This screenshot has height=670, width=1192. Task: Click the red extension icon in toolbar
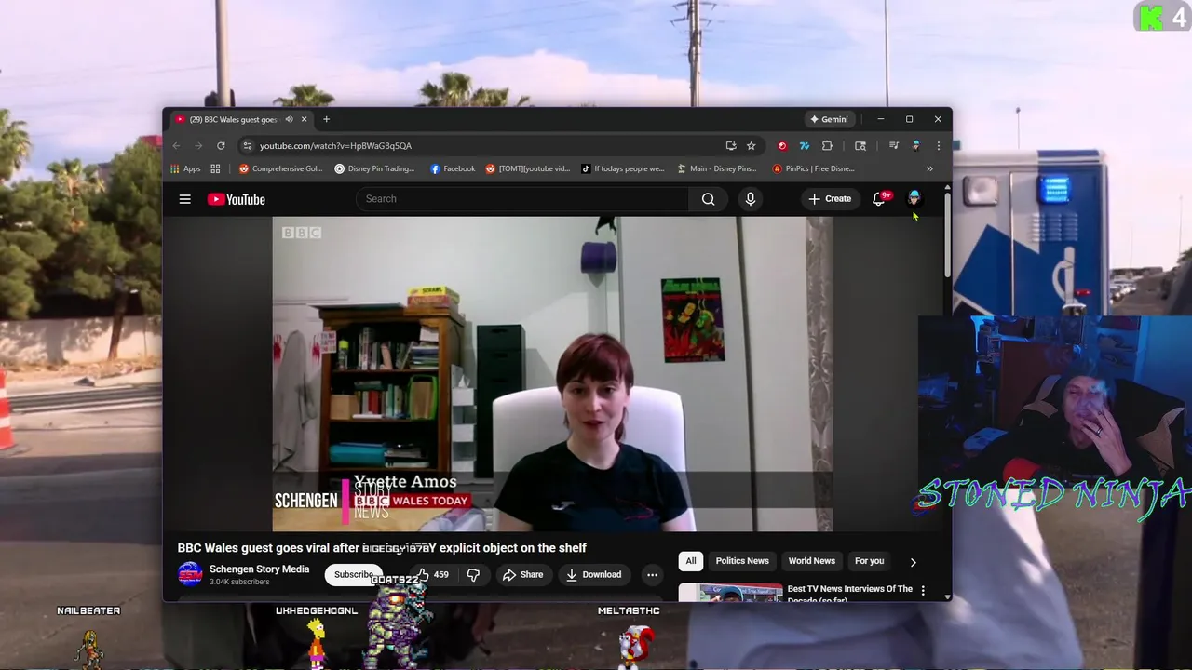[x=782, y=145]
